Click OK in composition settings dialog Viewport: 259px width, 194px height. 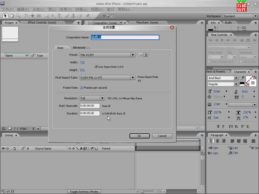139,136
